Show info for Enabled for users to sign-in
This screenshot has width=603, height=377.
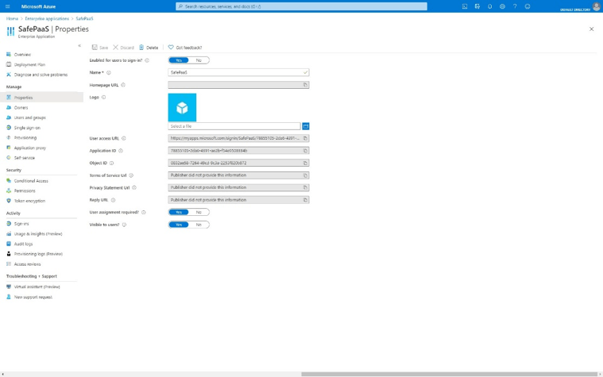[147, 60]
